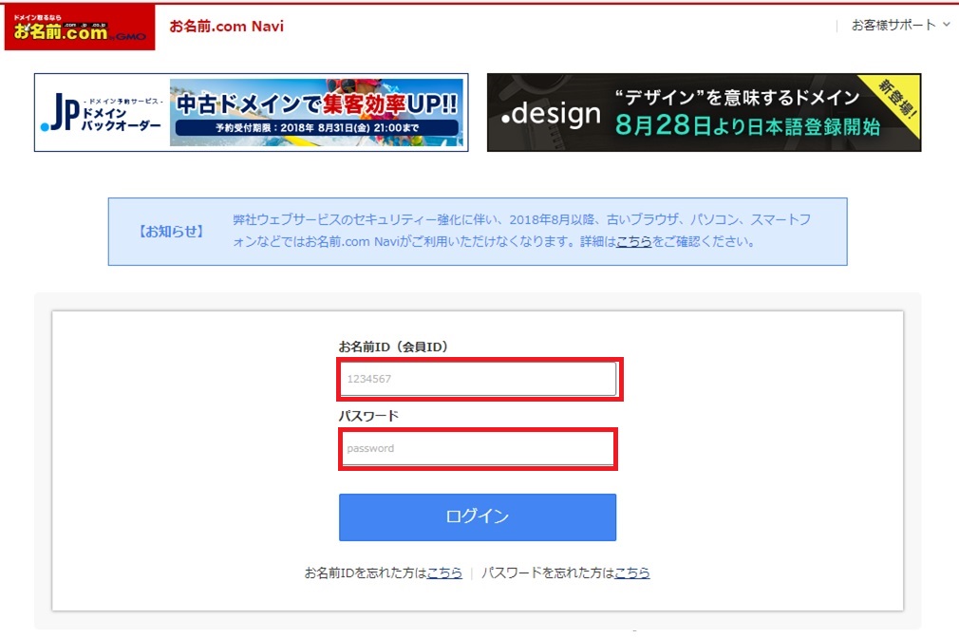Focus the お名前ID input field
Viewport: 959px width, 638px height.
point(479,379)
